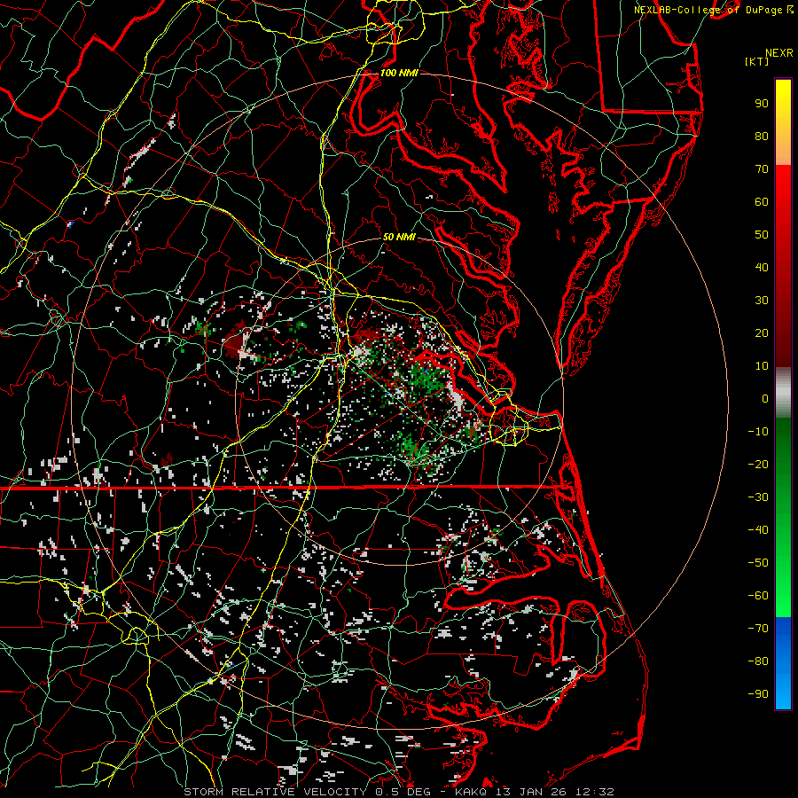Click the 40 value on the color scale
Viewport: 798px width, 798px height.
pyautogui.click(x=762, y=267)
